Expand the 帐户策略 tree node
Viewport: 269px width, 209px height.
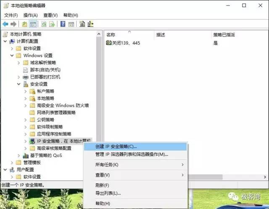coord(25,91)
